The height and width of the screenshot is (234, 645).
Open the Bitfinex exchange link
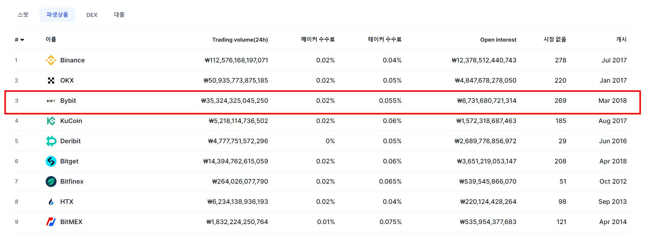[72, 182]
